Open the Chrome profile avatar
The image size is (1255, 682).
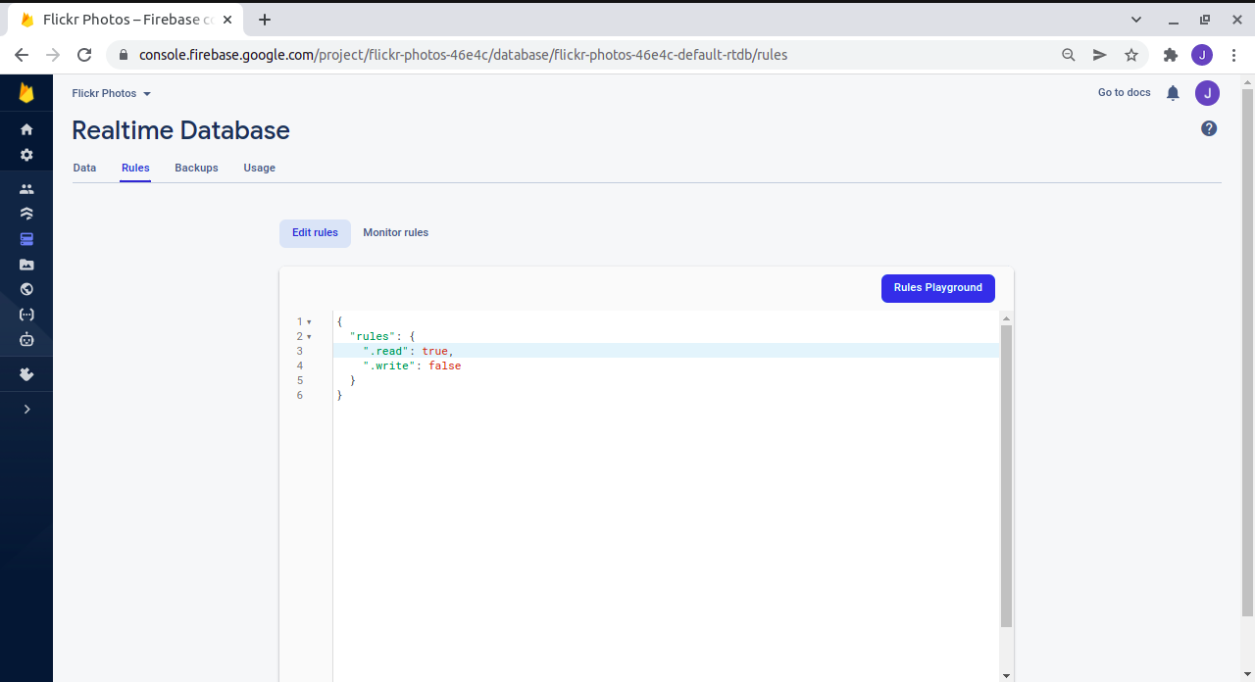(x=1202, y=55)
